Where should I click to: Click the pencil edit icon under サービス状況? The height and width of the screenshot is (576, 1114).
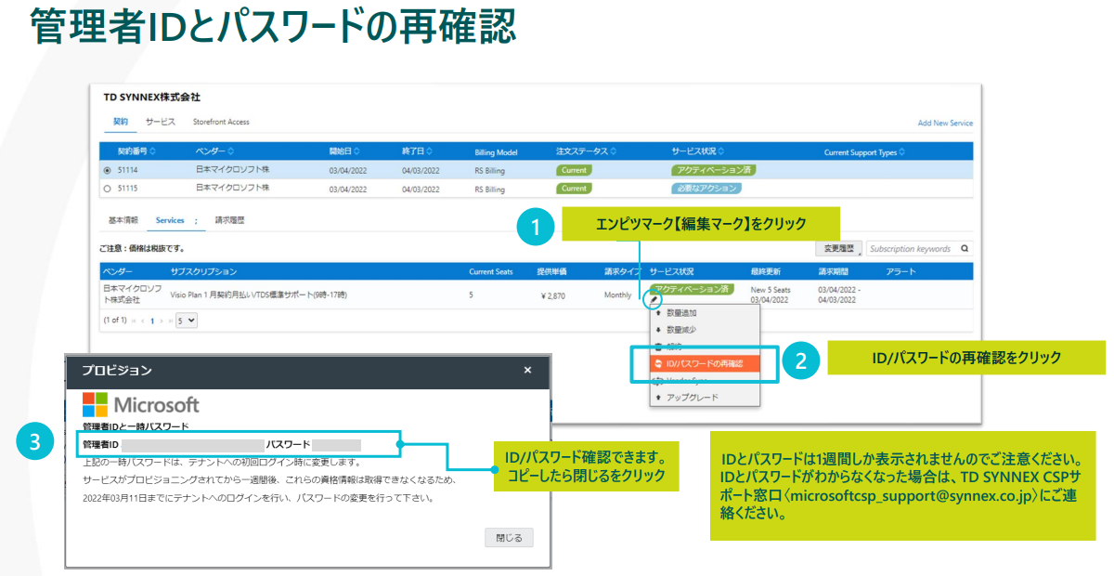click(654, 299)
